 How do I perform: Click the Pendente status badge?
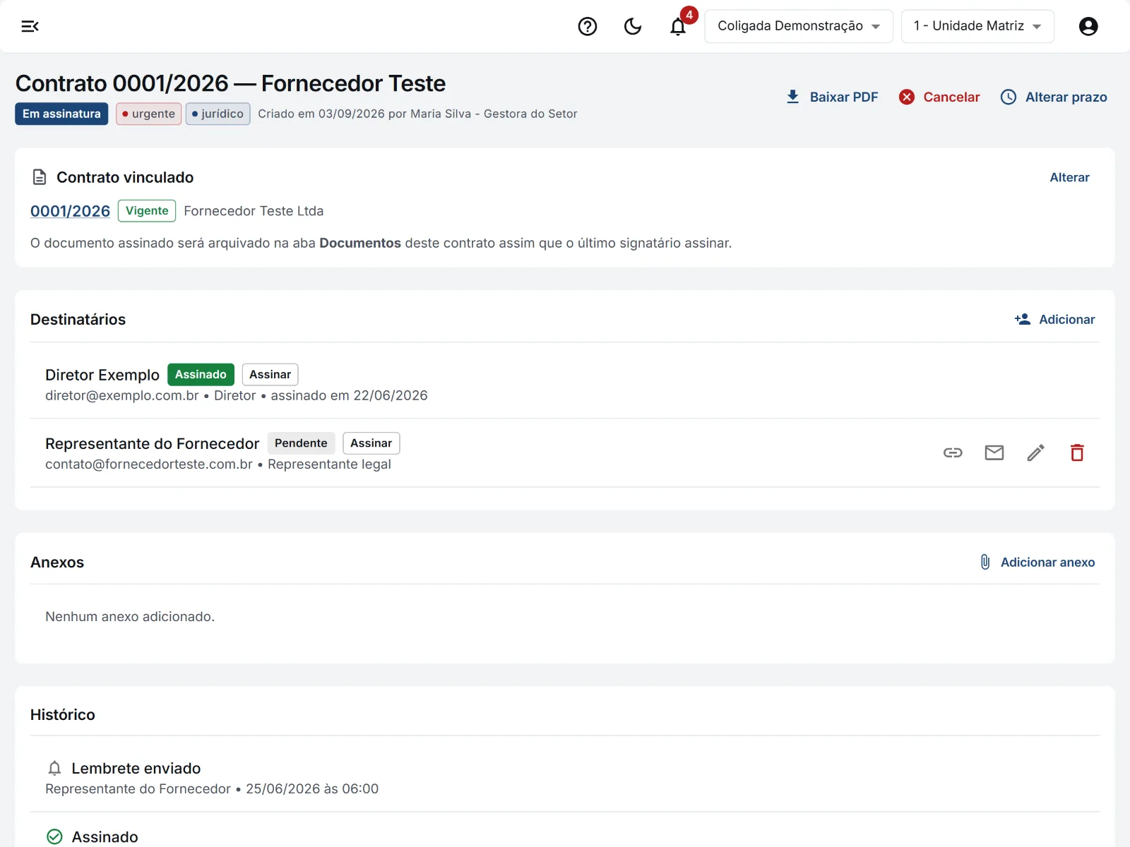point(301,443)
